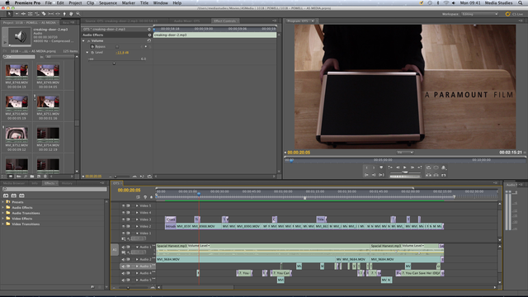Toggle Snap in the timeline header
Image resolution: width=528 pixels, height=297 pixels.
click(x=138, y=197)
